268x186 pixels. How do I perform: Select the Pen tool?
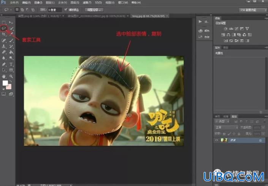4,64
